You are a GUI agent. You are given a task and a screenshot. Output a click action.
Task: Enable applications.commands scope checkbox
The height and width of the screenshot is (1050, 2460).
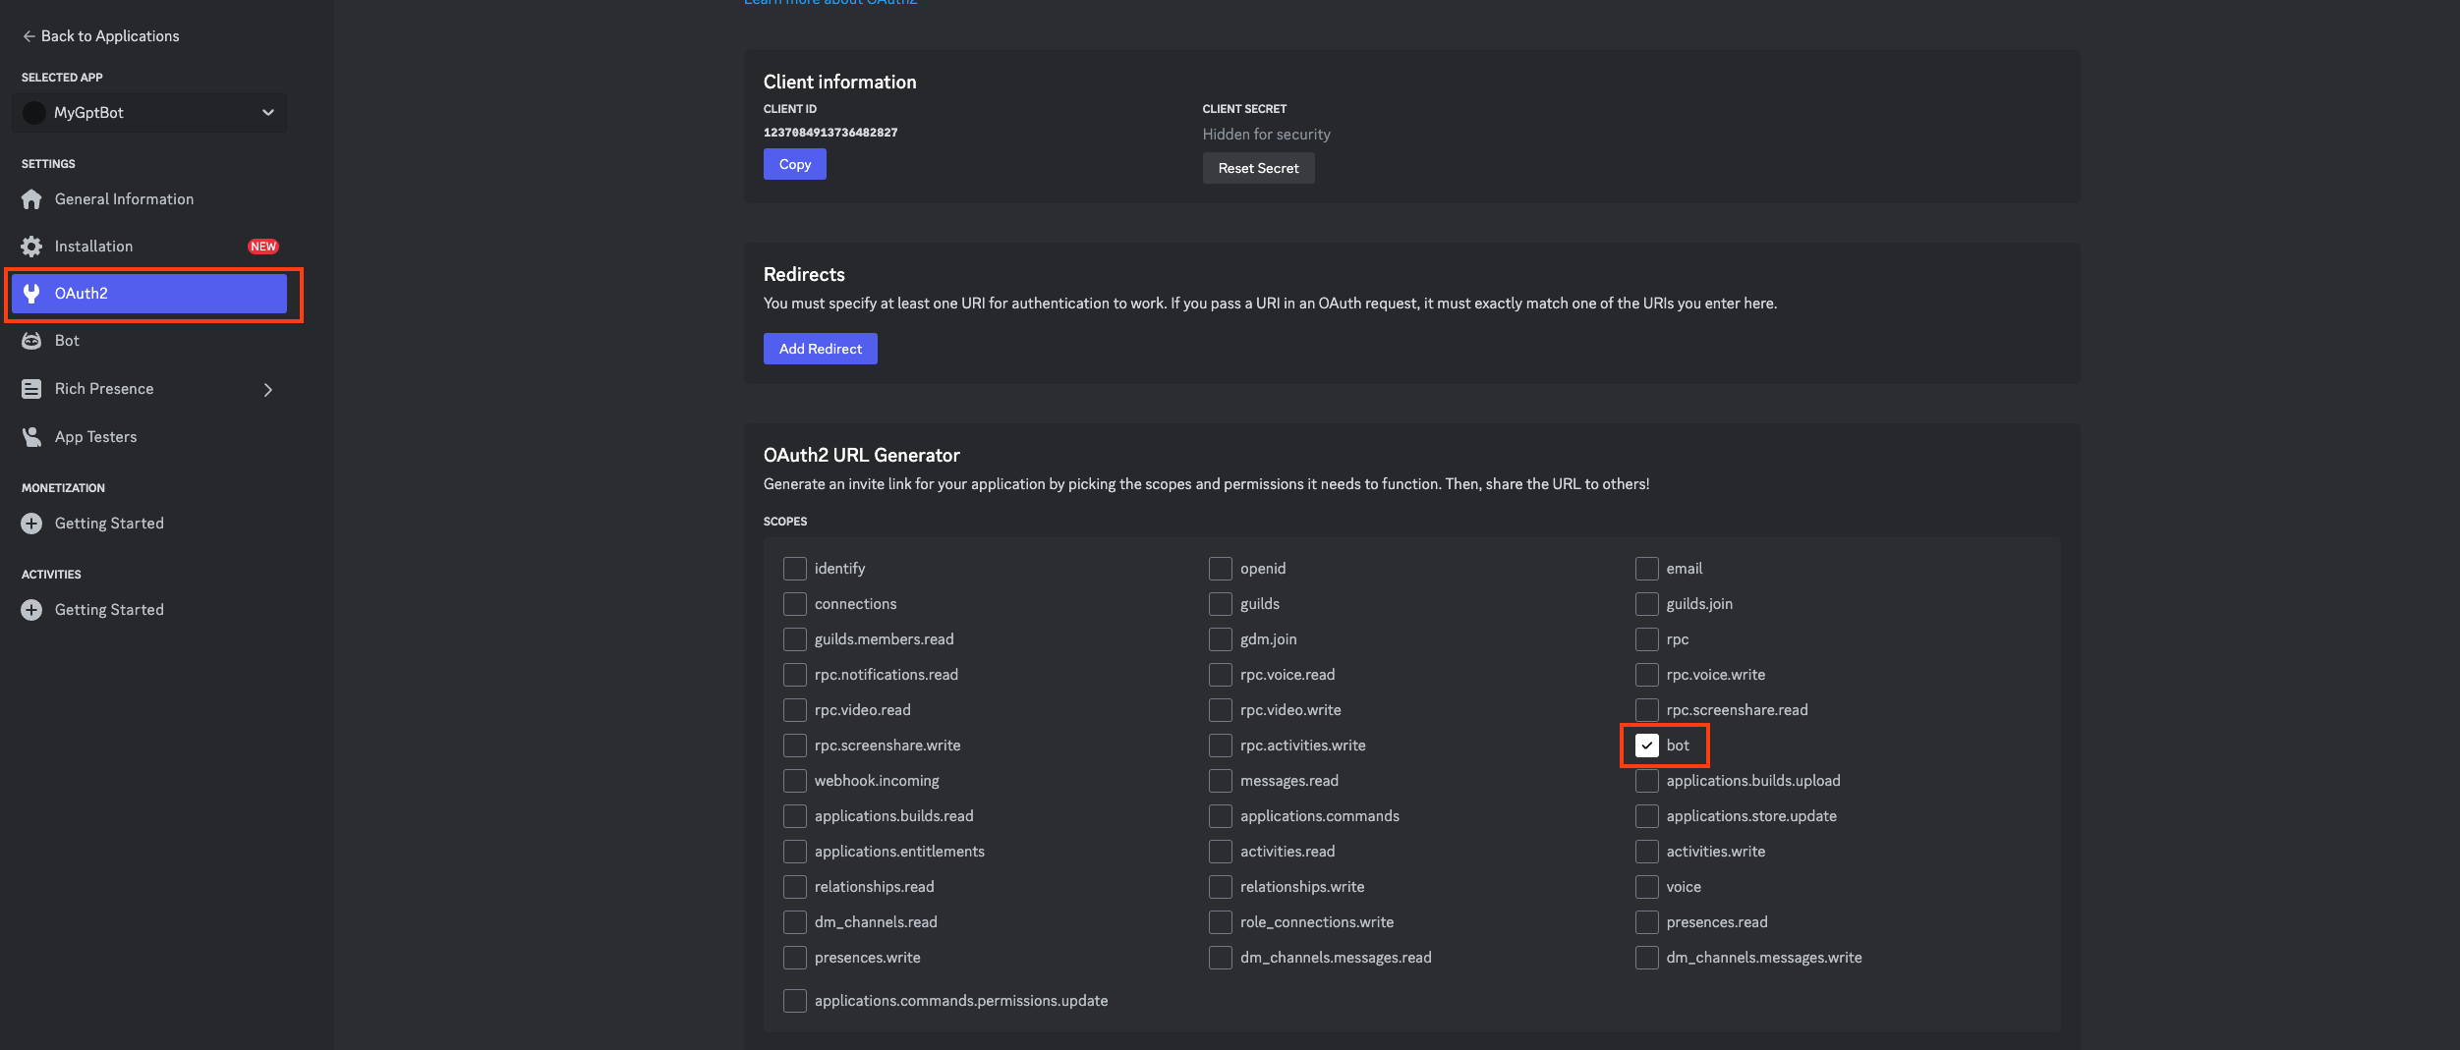(x=1221, y=816)
